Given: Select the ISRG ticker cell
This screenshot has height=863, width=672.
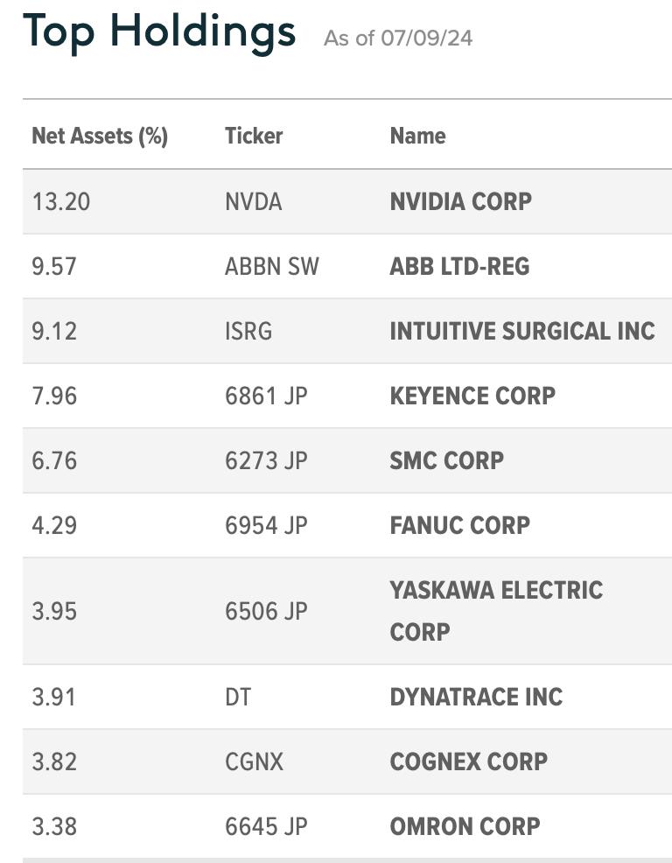Looking at the screenshot, I should 248,332.
